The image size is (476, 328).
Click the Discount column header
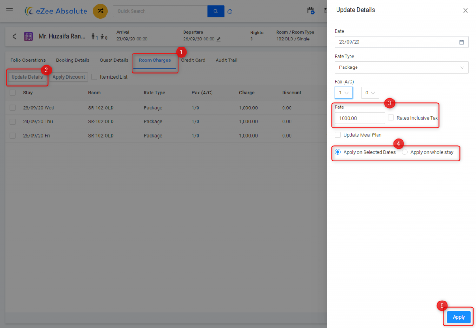coord(292,93)
